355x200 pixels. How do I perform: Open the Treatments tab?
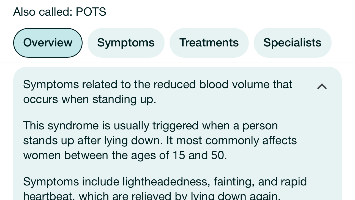click(209, 43)
